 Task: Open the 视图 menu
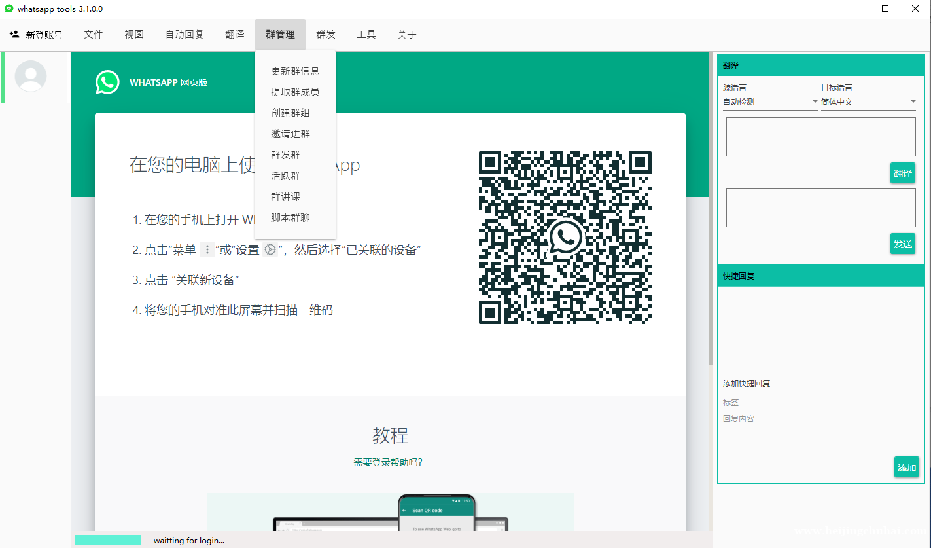tap(134, 35)
